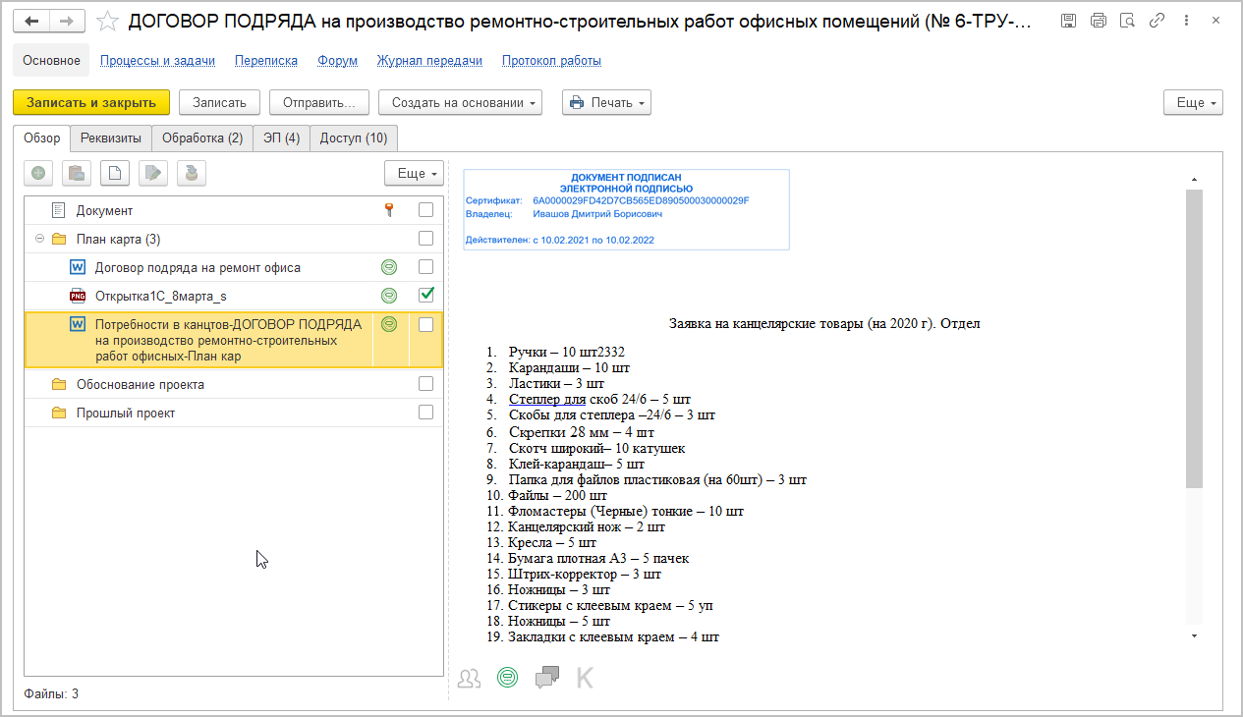Switch to the Реквизиты tab
This screenshot has height=717, width=1243.
click(x=112, y=138)
